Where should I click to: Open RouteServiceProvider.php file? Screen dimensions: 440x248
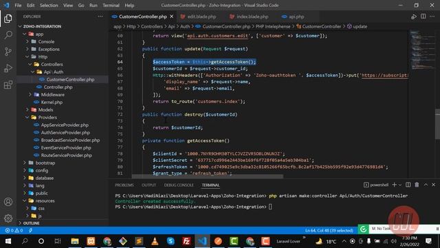click(x=66, y=155)
